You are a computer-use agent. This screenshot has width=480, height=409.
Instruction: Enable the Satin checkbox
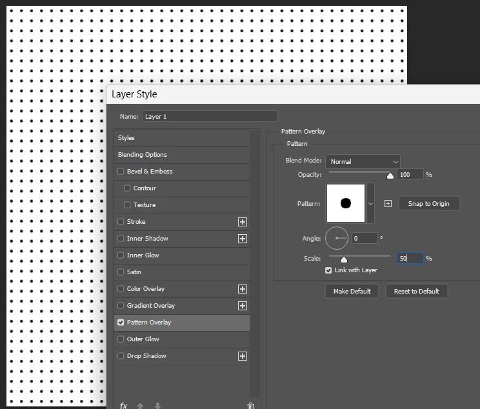point(121,272)
